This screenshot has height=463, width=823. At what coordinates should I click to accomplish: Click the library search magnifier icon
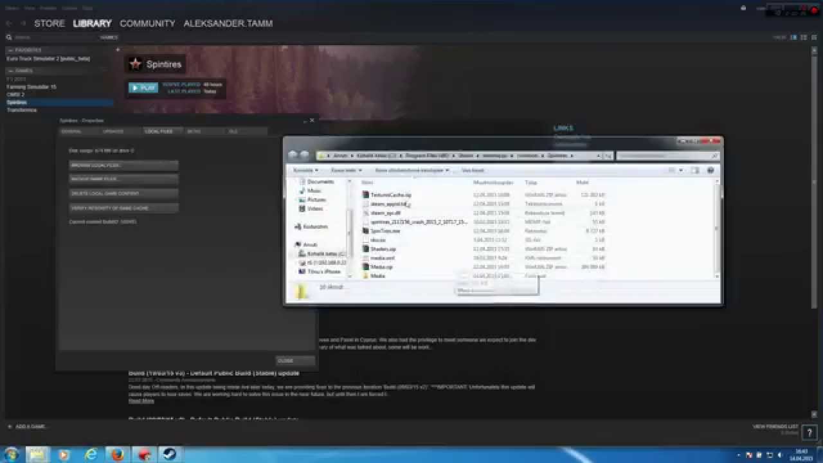click(x=9, y=37)
